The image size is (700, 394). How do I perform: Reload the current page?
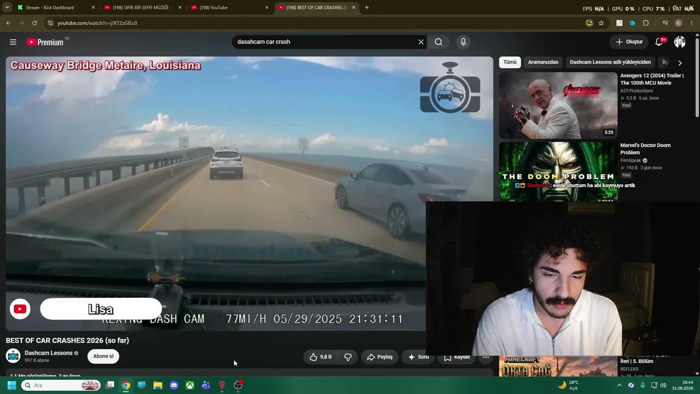34,23
